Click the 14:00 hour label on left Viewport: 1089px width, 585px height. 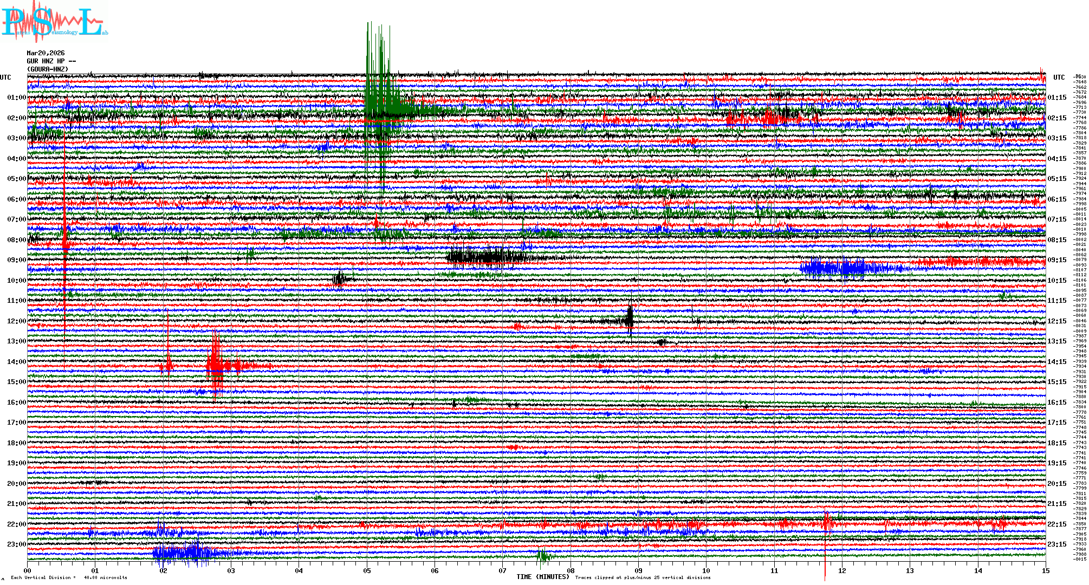coord(16,362)
